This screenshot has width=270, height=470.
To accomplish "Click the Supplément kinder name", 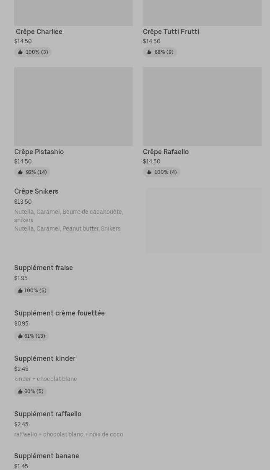I will pos(45,359).
